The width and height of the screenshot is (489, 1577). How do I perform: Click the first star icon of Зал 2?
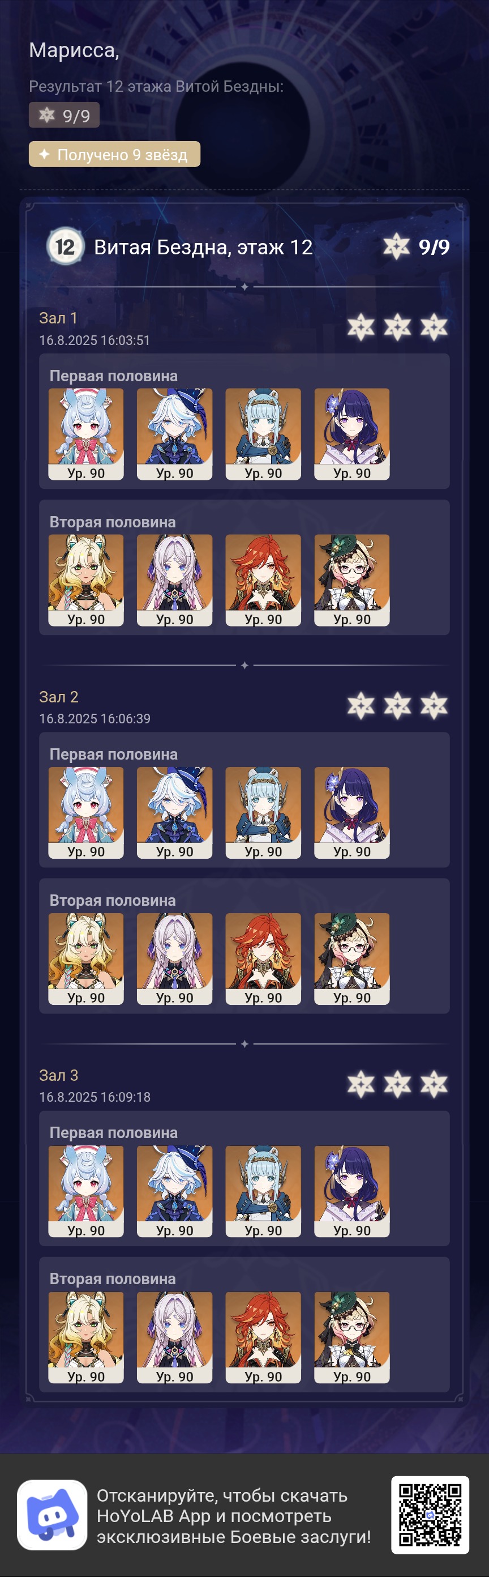click(361, 706)
